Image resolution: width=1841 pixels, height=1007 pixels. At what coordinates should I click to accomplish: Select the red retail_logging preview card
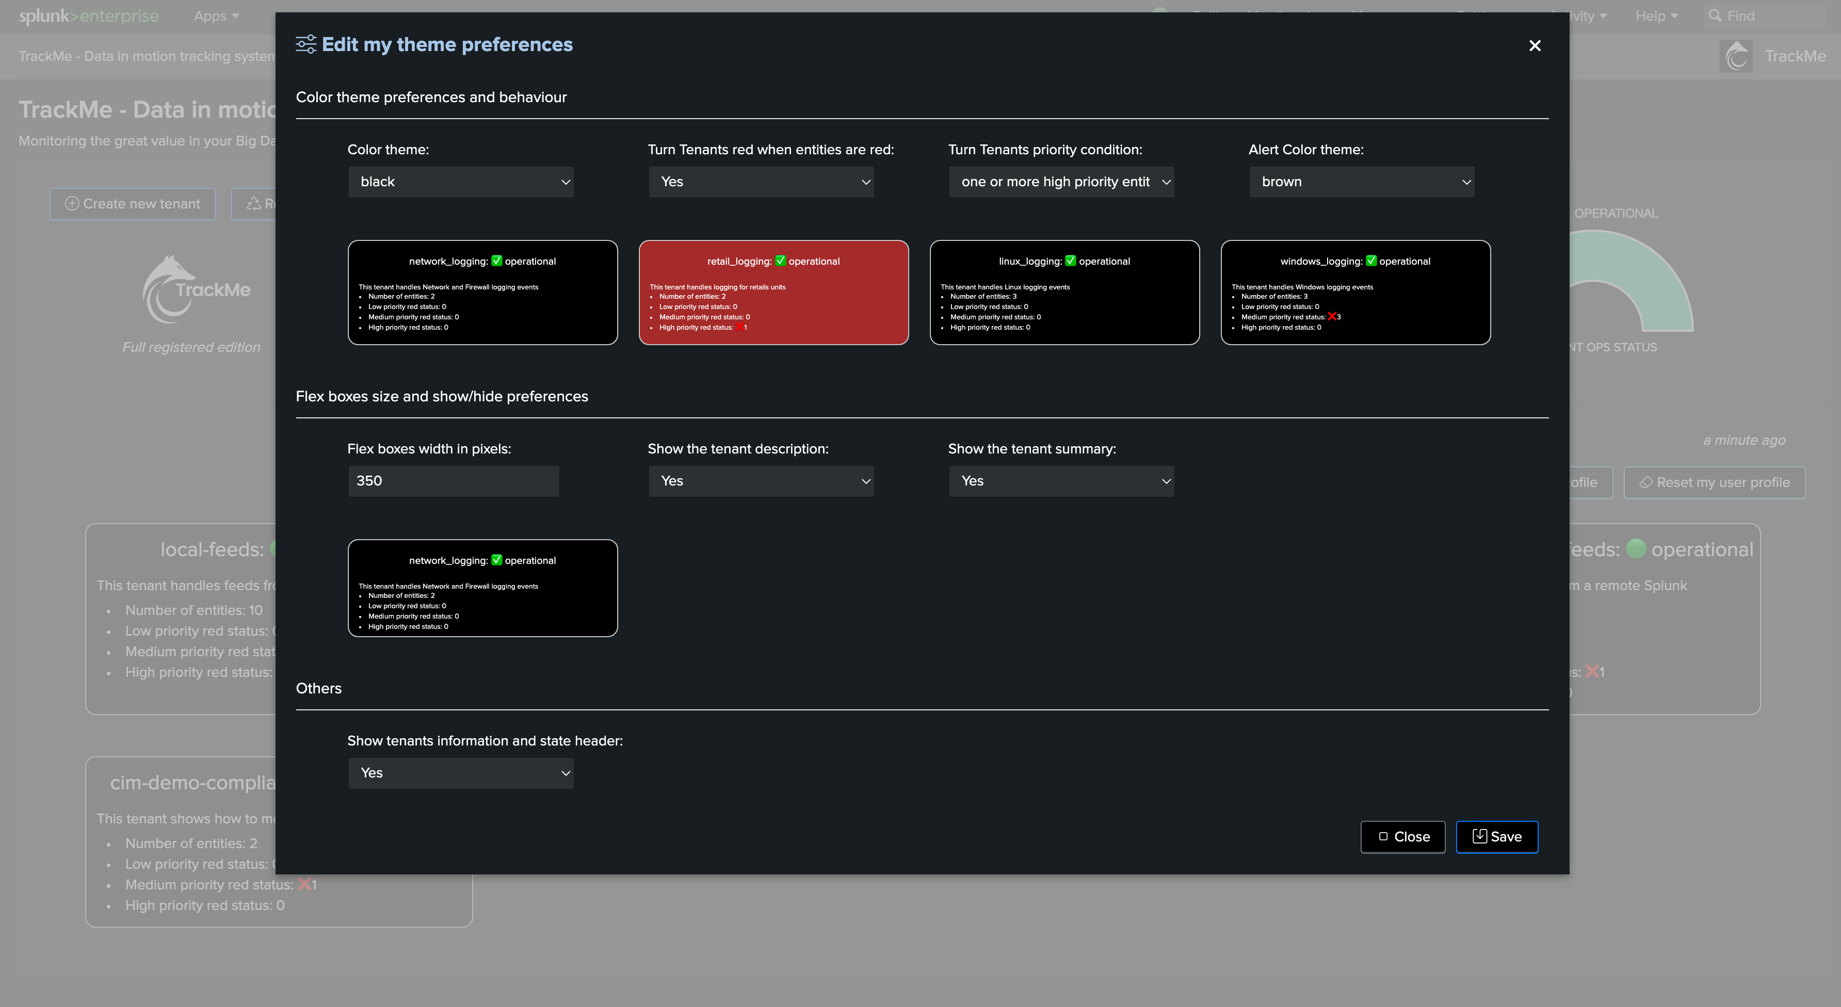tap(774, 293)
